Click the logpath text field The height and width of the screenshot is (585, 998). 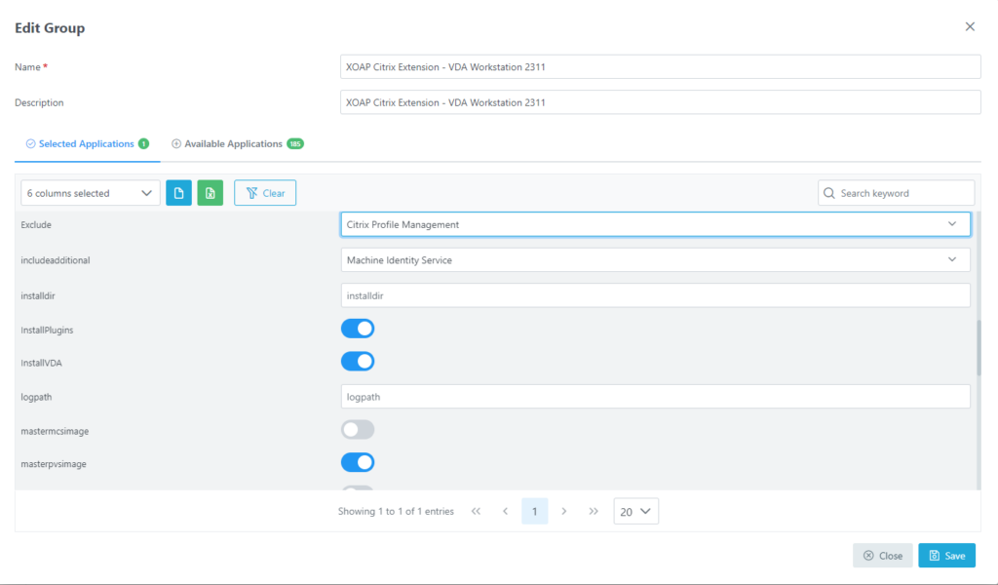(656, 397)
